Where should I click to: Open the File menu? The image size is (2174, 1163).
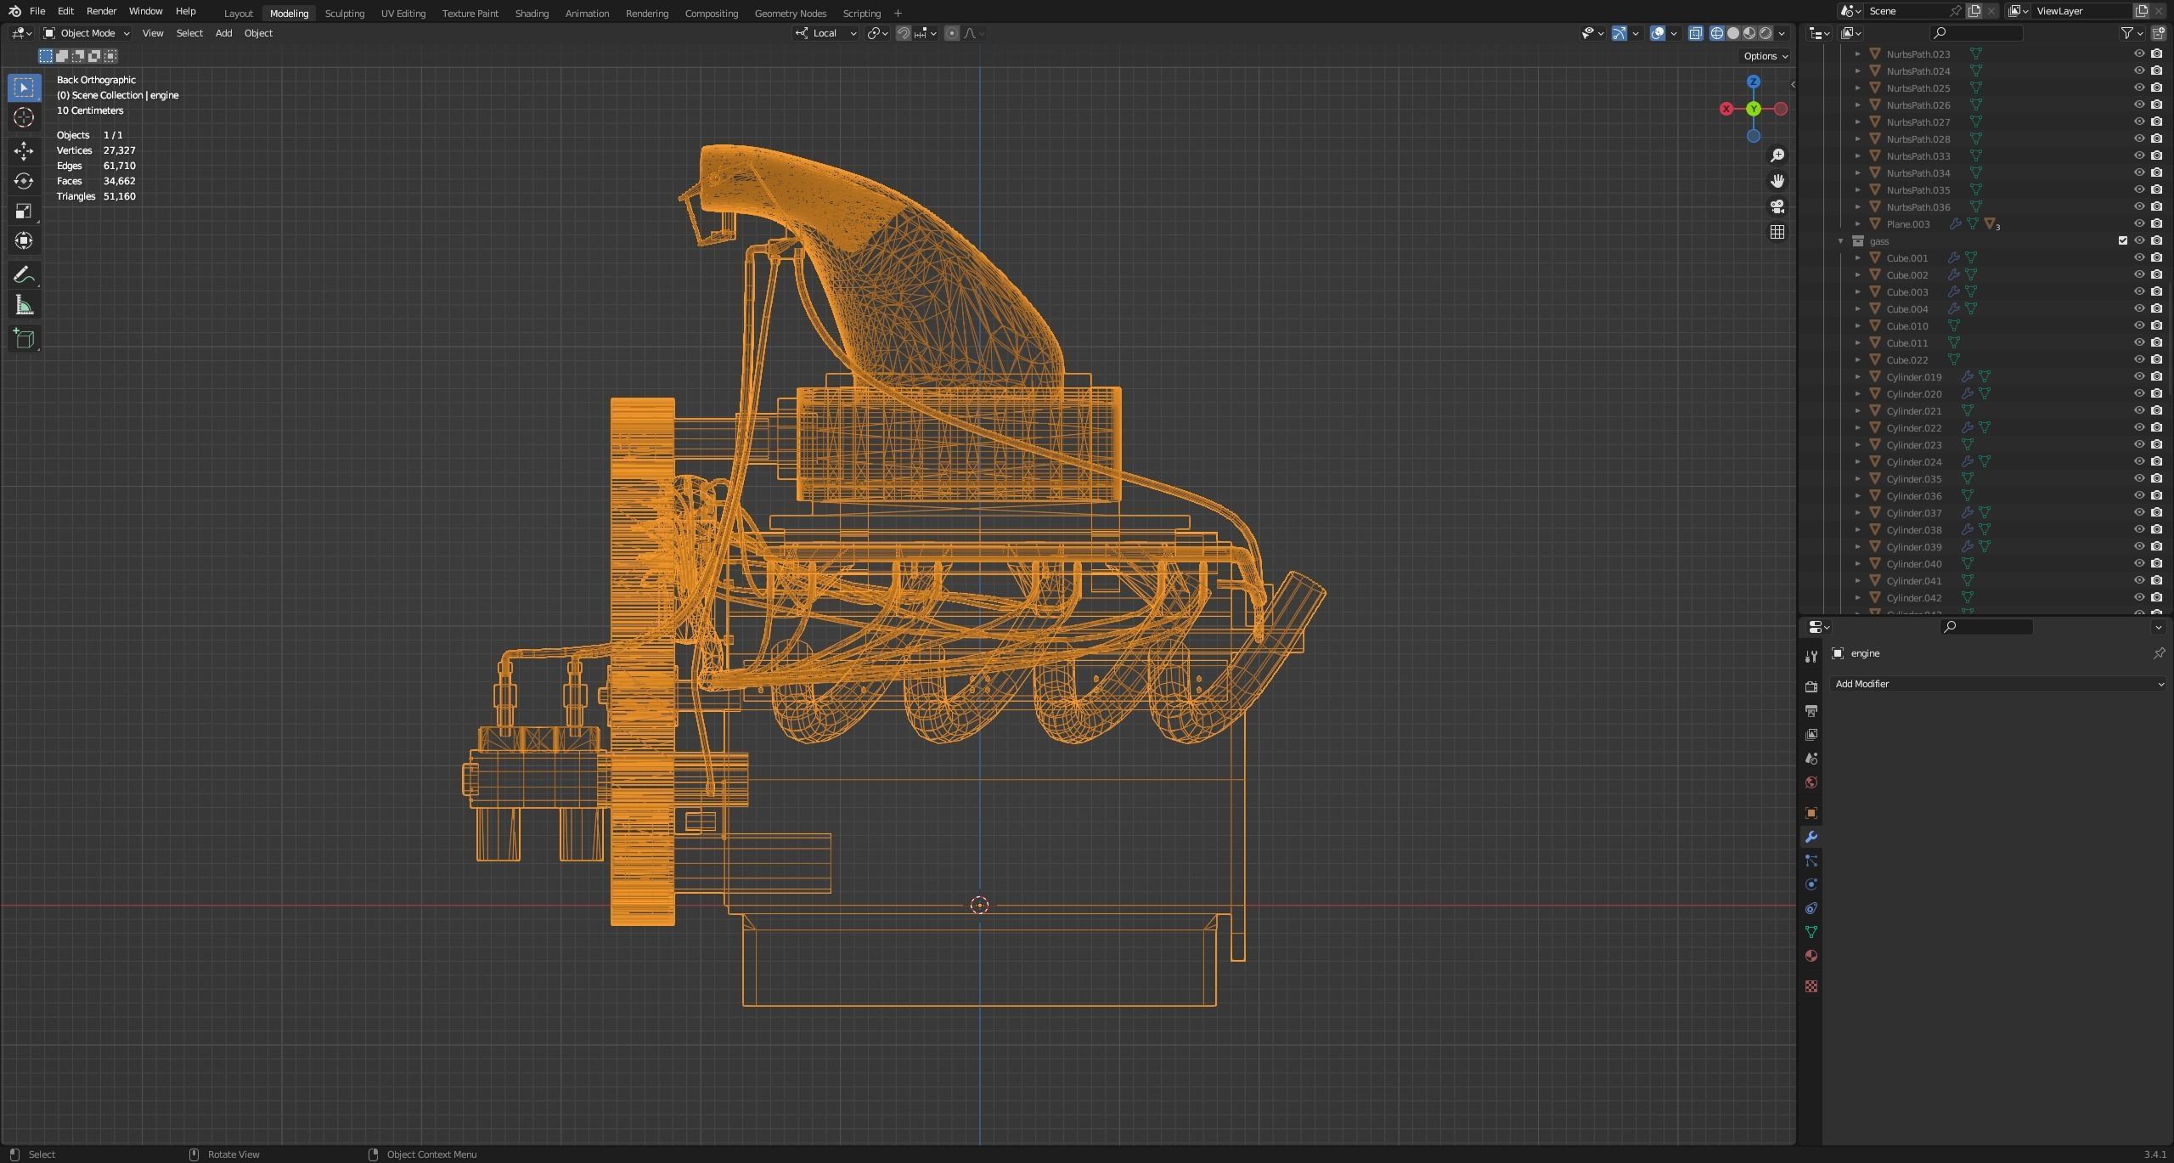37,11
